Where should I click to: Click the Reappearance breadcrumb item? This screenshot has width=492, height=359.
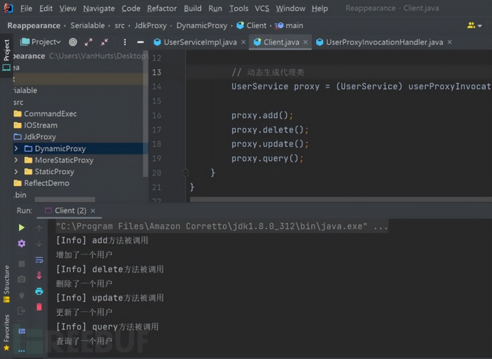point(34,25)
